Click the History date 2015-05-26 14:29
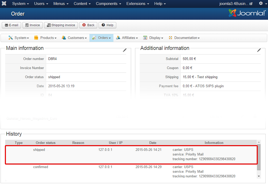The image size is (268, 185). point(148,167)
